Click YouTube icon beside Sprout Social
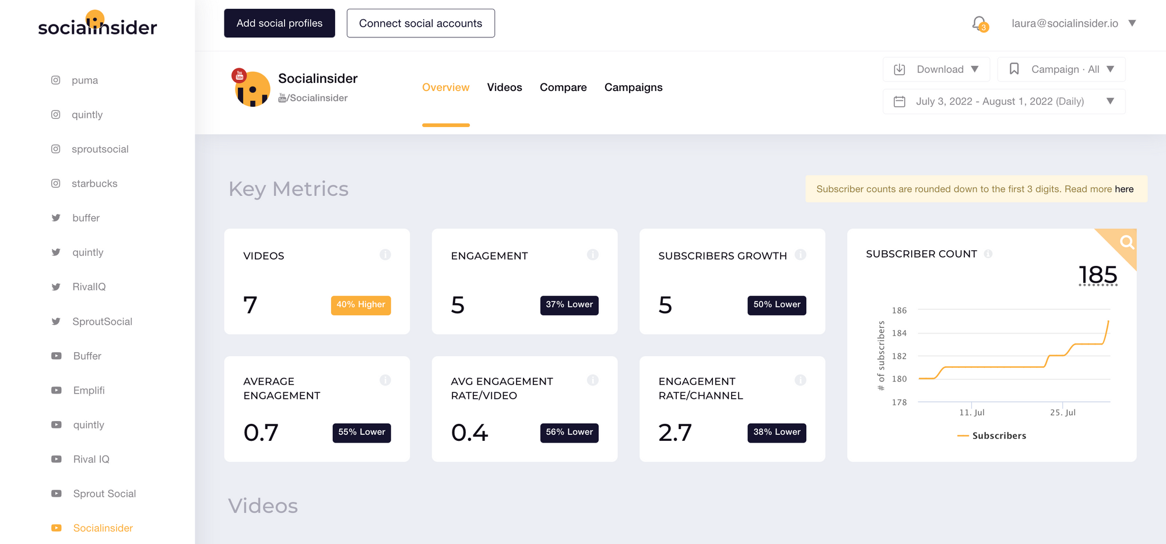This screenshot has height=544, width=1166. point(57,493)
